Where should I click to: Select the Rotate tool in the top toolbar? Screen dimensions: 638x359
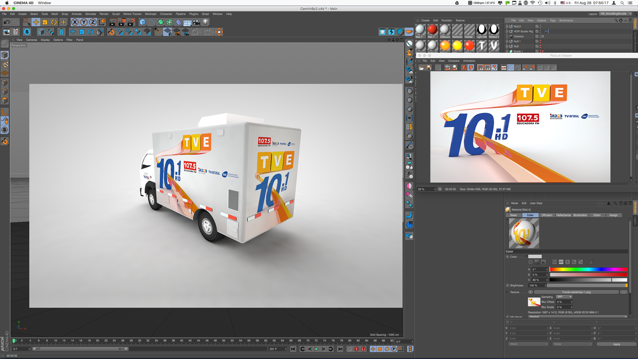coord(54,22)
